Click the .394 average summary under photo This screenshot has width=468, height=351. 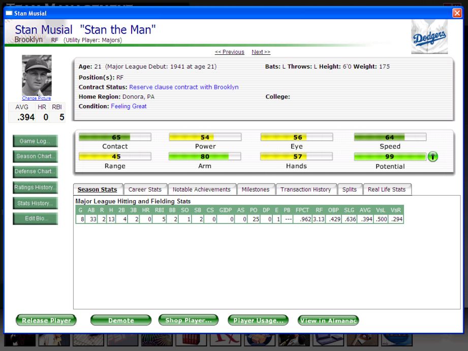click(26, 117)
